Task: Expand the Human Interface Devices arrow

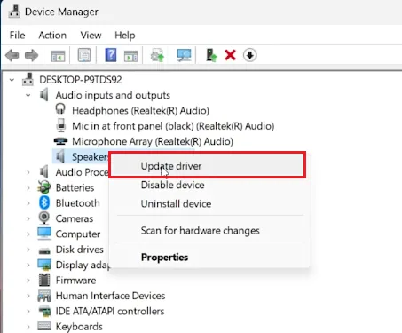Action: (28, 296)
